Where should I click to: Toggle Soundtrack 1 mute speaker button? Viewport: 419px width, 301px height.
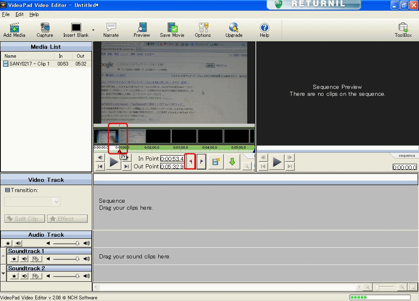point(24,258)
